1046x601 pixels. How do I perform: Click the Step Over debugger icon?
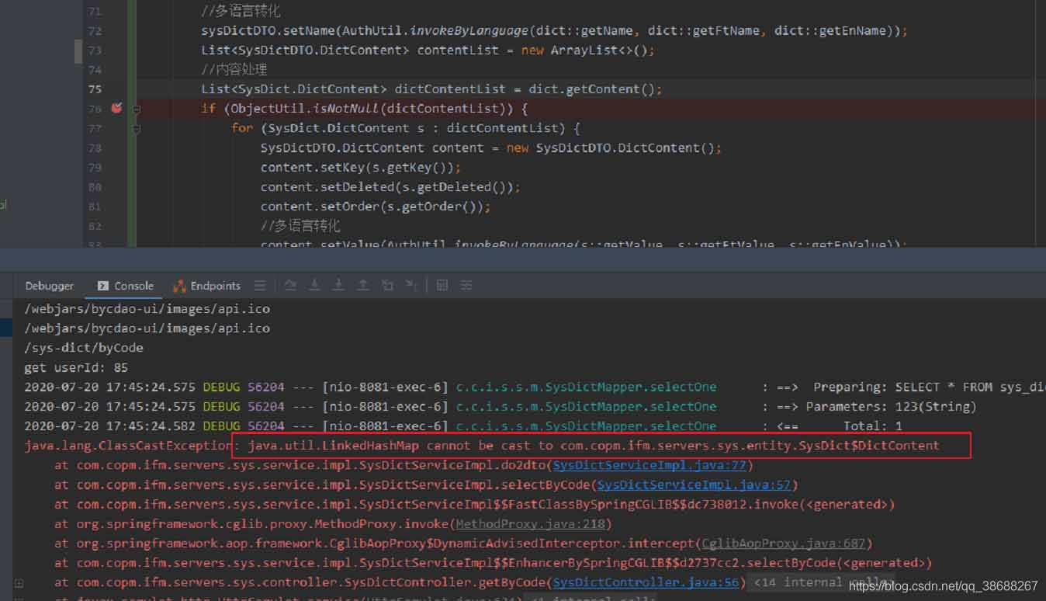(290, 286)
